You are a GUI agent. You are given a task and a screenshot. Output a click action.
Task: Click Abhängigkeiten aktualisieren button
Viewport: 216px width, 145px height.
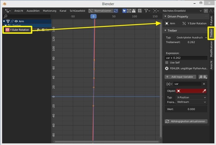coord(186,121)
